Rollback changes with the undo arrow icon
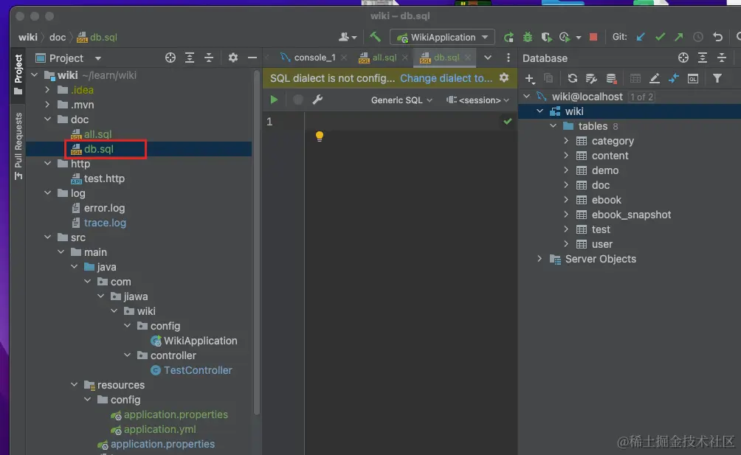This screenshot has height=455, width=741. point(718,37)
